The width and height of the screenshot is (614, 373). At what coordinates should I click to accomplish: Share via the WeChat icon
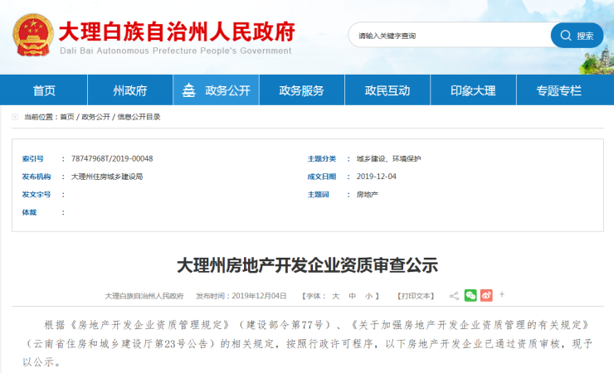pyautogui.click(x=470, y=296)
